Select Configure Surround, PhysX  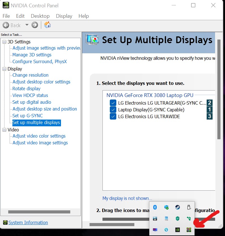tap(40, 61)
